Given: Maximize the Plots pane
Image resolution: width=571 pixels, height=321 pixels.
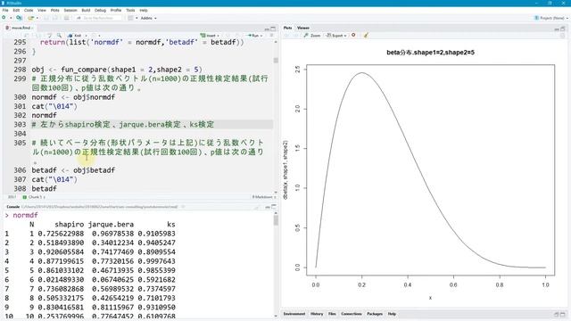Looking at the screenshot, I should pyautogui.click(x=563, y=29).
